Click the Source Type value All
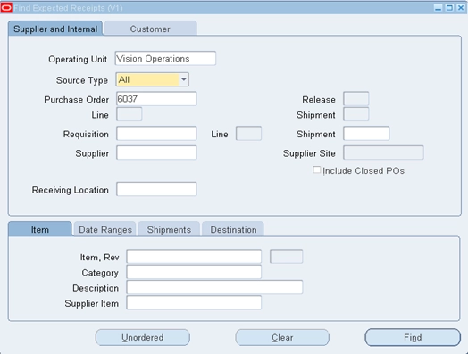This screenshot has height=354, width=468. 124,79
